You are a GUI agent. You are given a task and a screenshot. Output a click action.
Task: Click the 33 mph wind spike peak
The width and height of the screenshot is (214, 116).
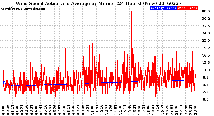coord(131,11)
